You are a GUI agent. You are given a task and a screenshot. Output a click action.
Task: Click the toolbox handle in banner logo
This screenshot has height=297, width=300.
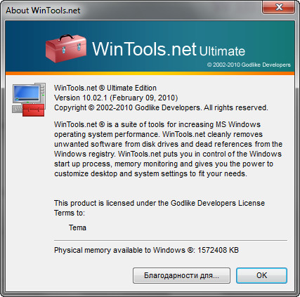66,37
